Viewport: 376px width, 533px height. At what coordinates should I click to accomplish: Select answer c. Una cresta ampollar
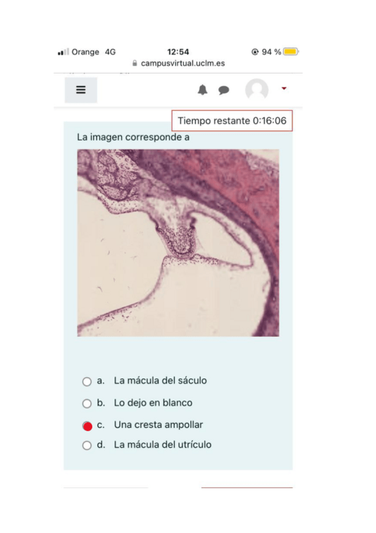click(x=87, y=426)
